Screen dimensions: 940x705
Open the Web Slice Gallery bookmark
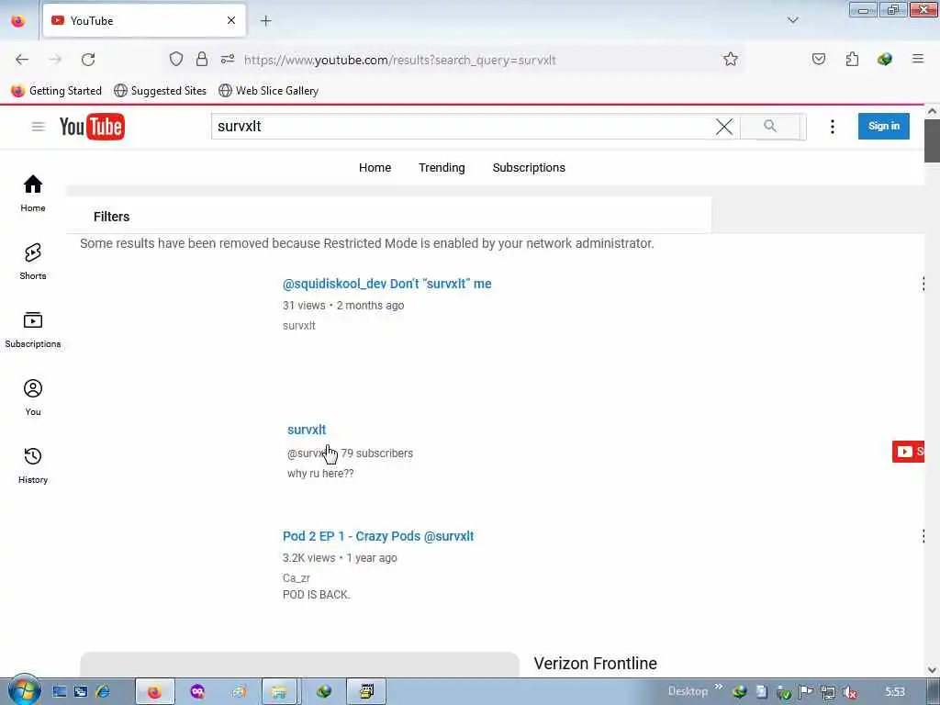point(269,91)
